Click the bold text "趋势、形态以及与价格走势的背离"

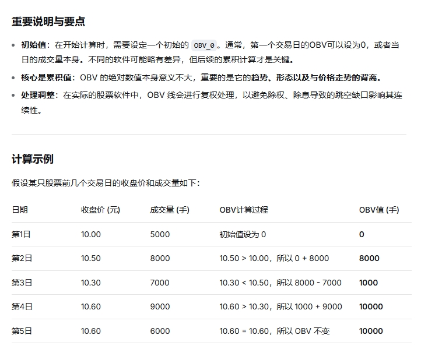point(315,77)
